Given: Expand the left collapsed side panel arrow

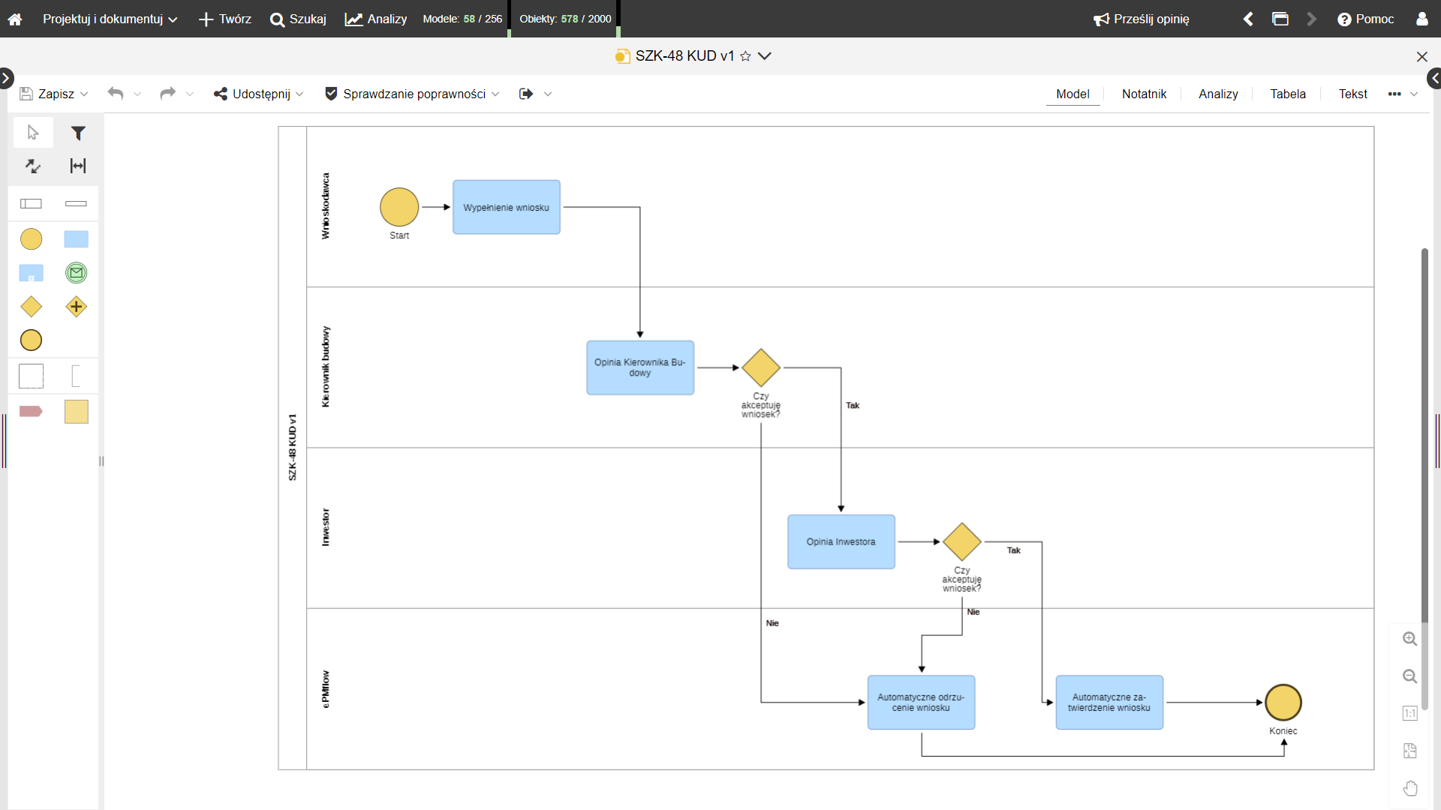Looking at the screenshot, I should coord(6,77).
